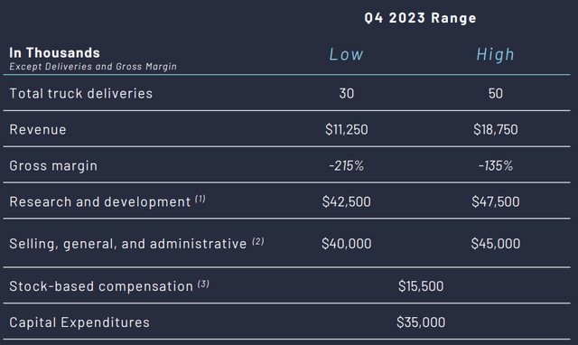Select the SG&A high value $45,000
This screenshot has width=578, height=345.
point(496,243)
